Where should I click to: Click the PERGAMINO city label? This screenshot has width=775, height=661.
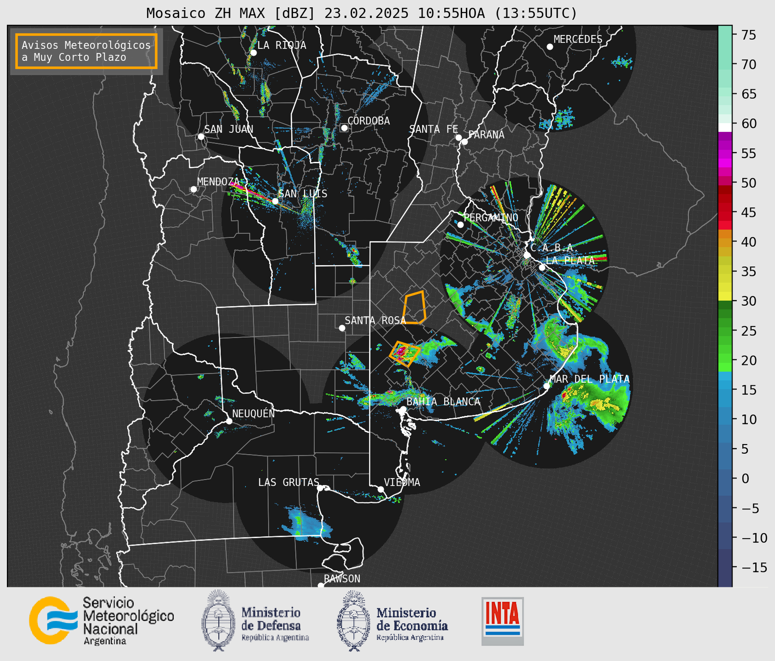click(491, 217)
